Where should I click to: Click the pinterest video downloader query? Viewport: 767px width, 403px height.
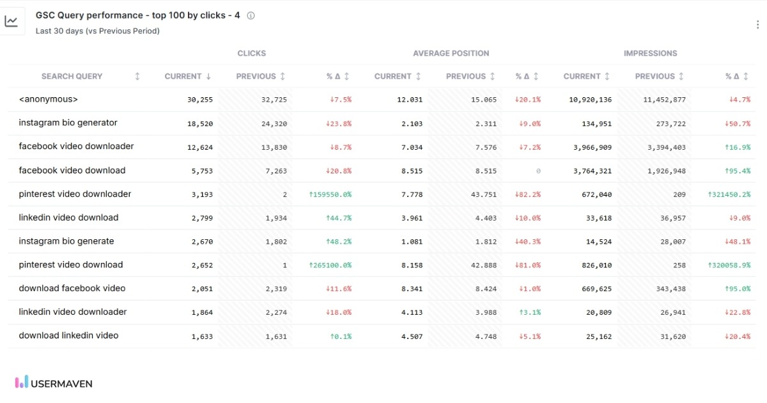pos(75,194)
